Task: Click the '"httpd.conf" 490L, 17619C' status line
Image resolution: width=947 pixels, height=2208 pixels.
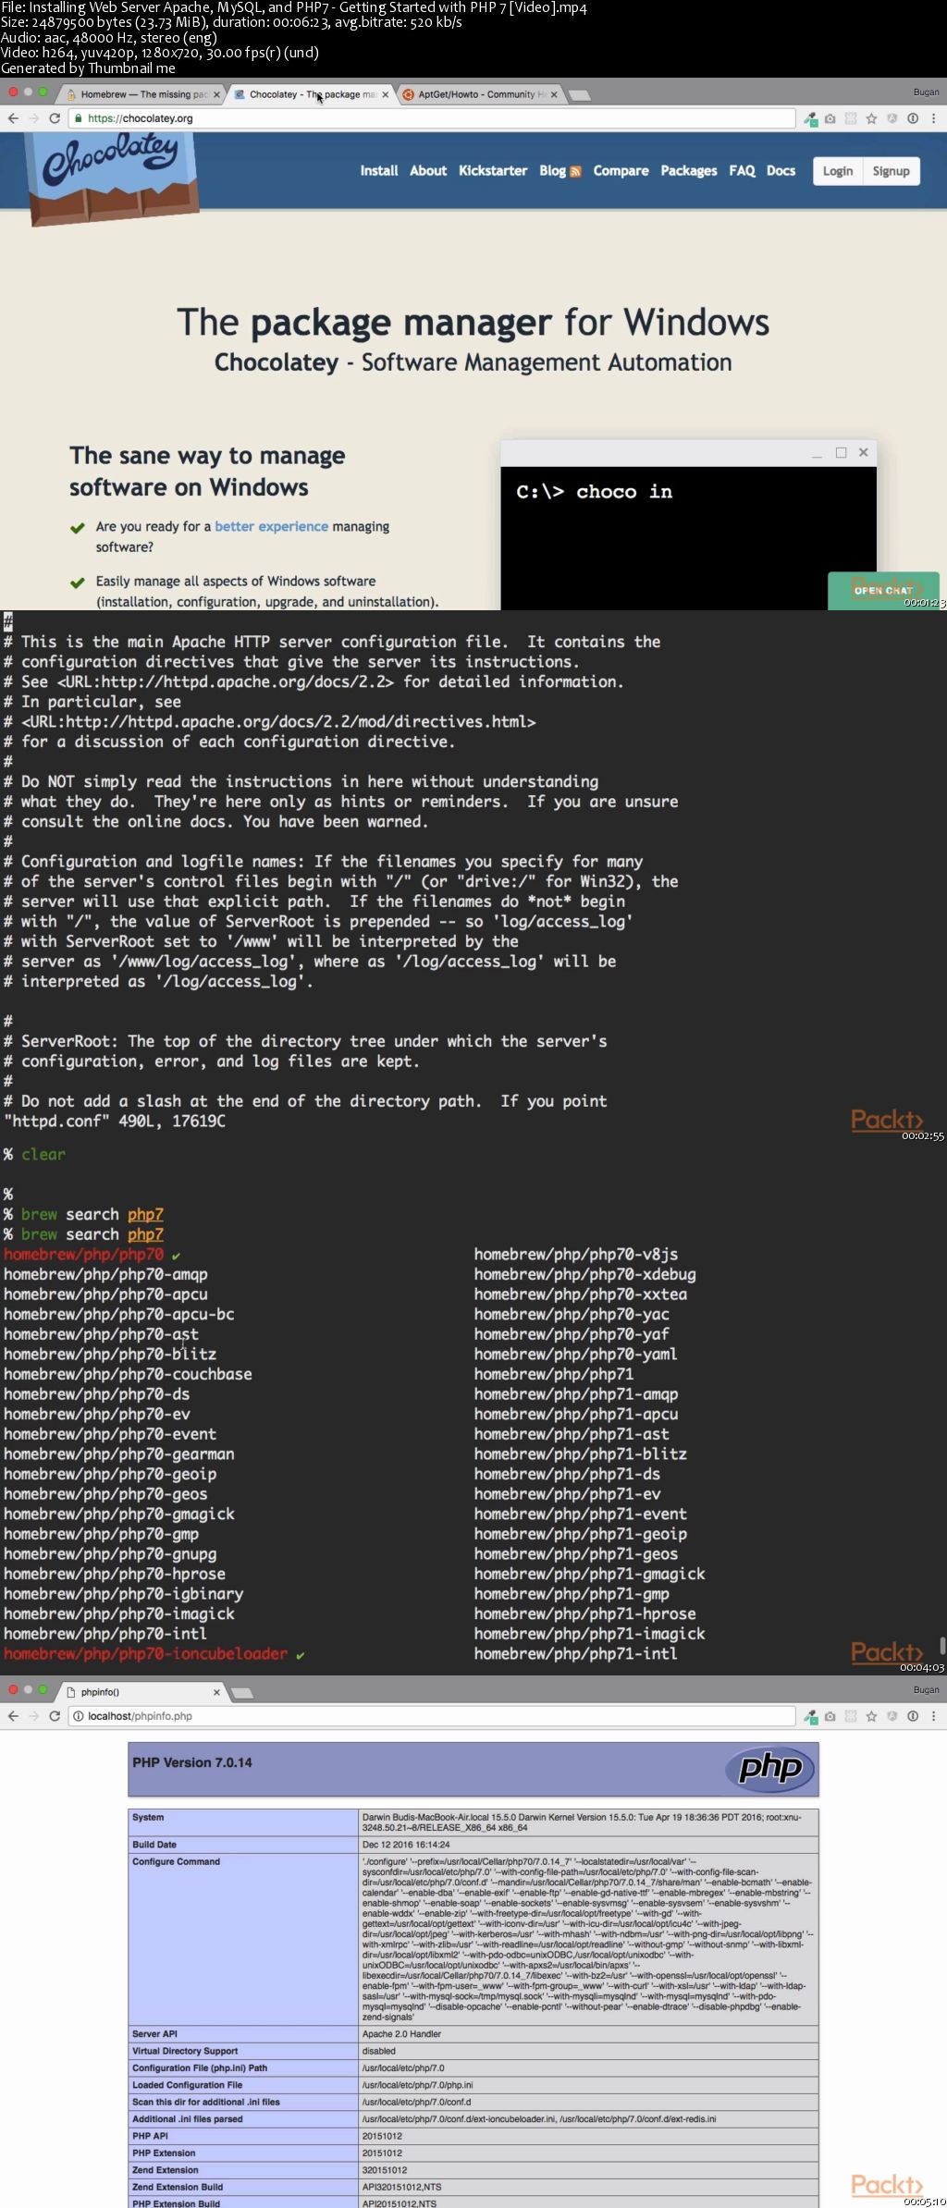Action: point(115,1121)
